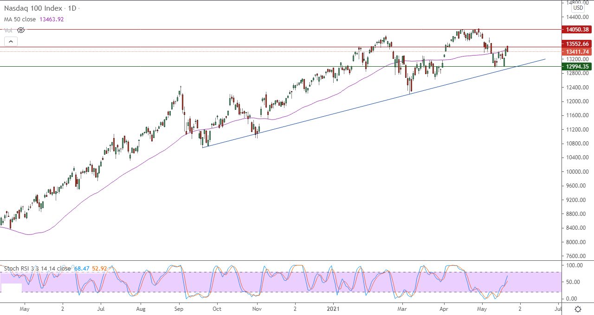Show the hidden Vol indicator via eye icon

pos(20,30)
